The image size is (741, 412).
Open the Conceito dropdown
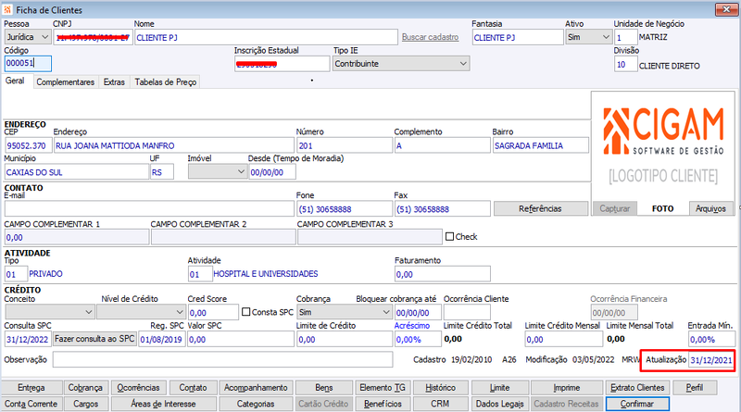point(50,312)
